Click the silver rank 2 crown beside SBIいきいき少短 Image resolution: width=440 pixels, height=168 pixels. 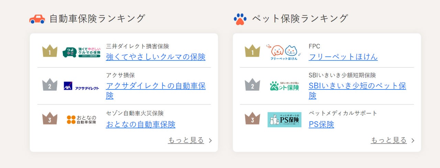[x=252, y=85]
